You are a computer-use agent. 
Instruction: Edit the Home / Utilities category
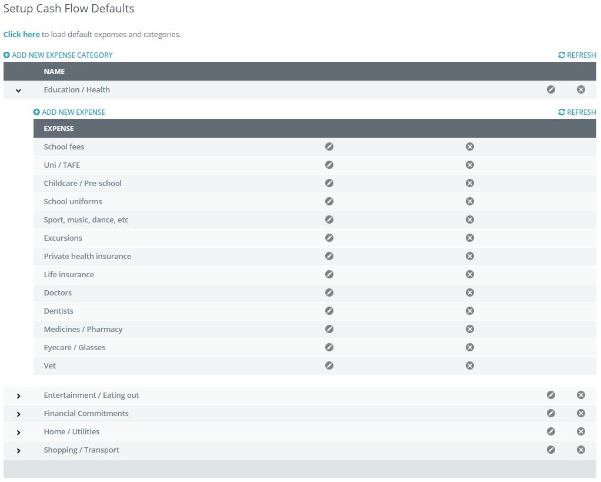[551, 431]
